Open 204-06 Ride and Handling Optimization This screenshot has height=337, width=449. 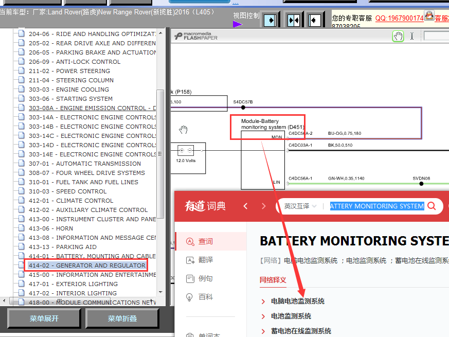[92, 34]
